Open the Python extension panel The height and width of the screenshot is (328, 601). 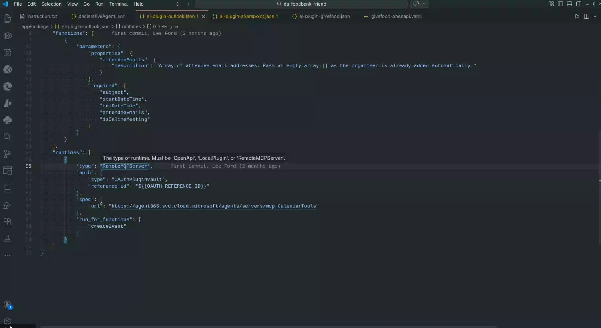(7, 120)
